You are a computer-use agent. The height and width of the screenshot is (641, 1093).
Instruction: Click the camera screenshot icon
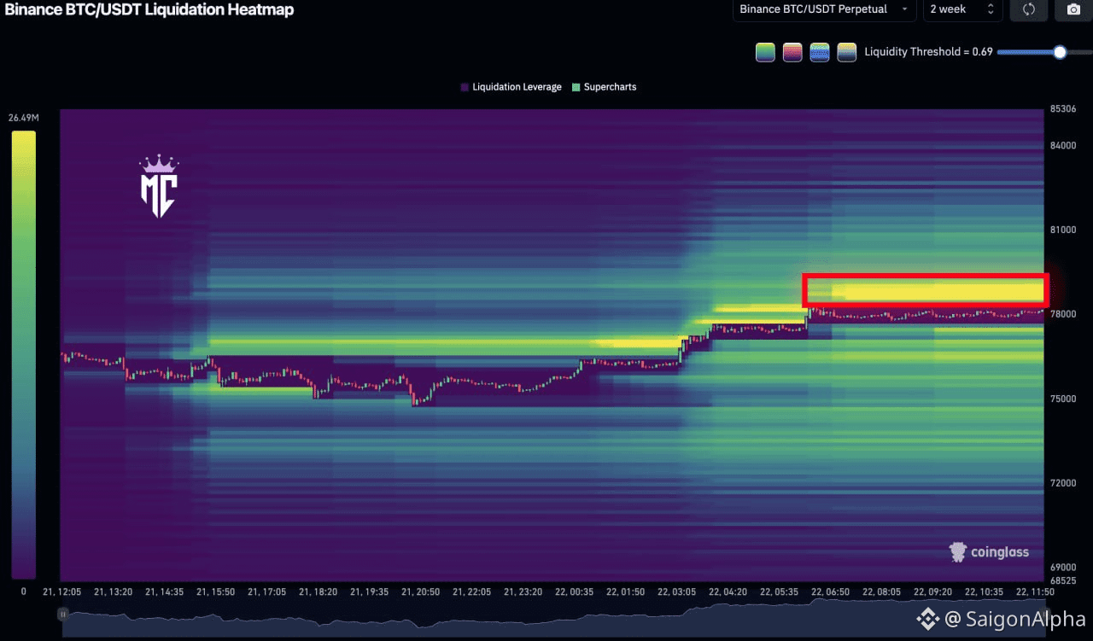tap(1073, 9)
